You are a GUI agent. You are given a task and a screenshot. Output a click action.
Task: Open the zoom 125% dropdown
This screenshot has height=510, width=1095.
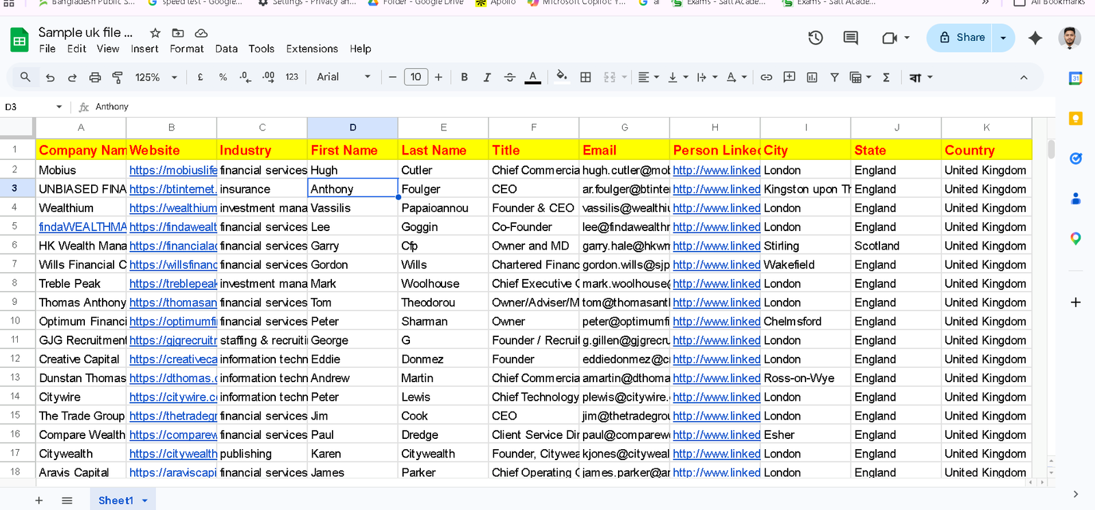click(156, 77)
